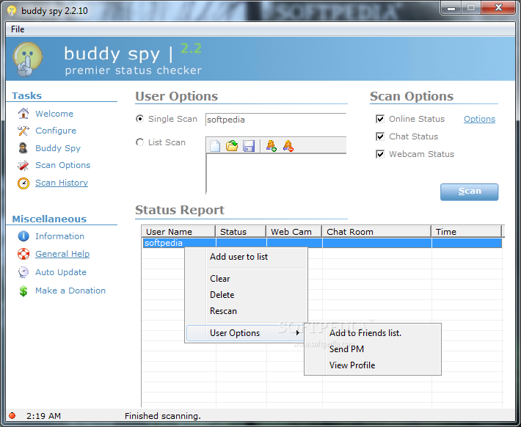Click the Information blue icon
Image resolution: width=521 pixels, height=427 pixels.
(23, 236)
